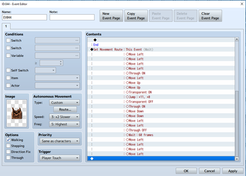Enable the Actor condition checkbox
The image size is (246, 176).
tap(8, 86)
